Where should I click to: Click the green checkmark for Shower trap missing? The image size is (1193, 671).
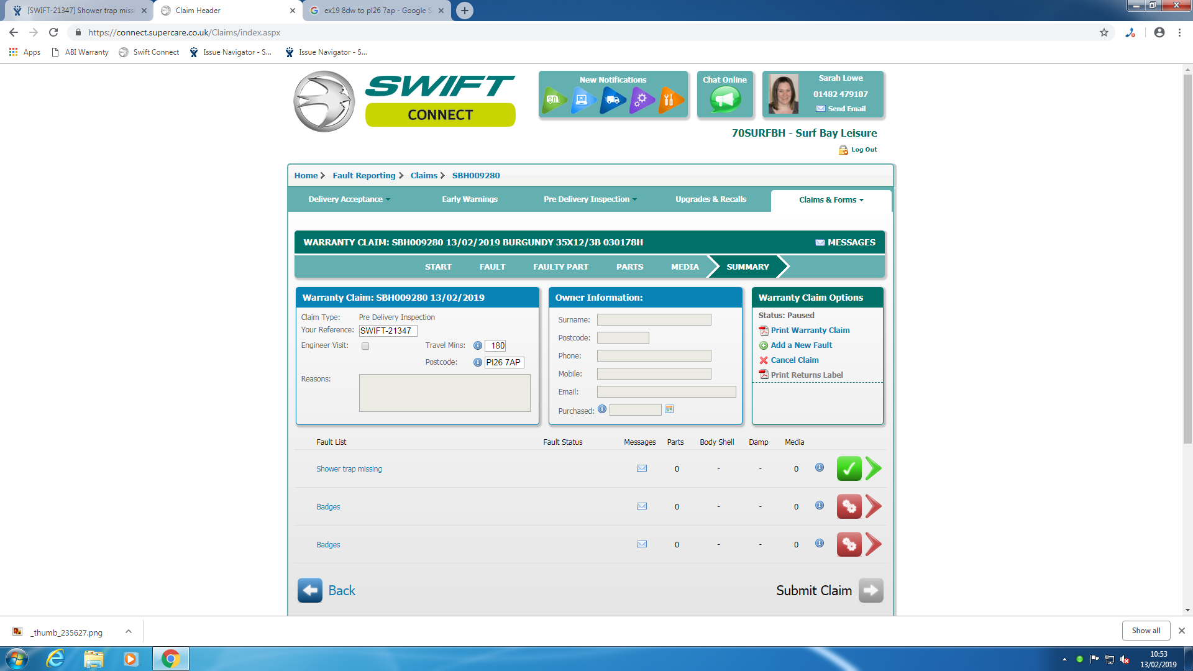coord(849,469)
